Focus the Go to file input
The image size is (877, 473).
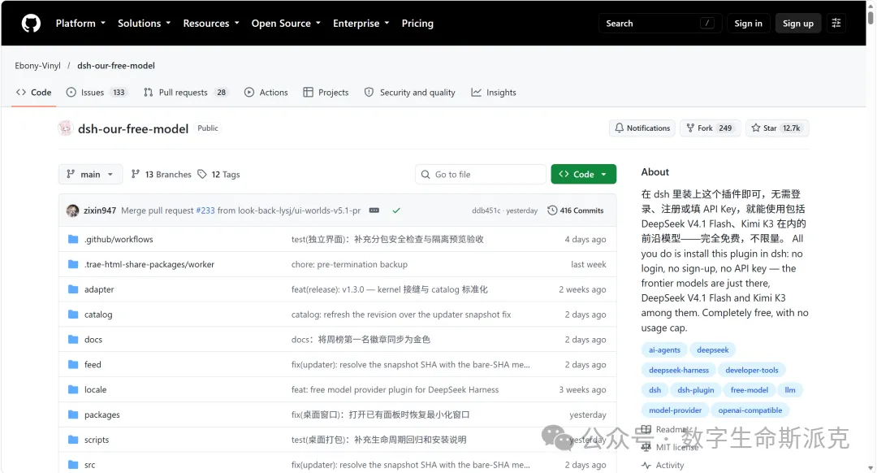pyautogui.click(x=481, y=174)
